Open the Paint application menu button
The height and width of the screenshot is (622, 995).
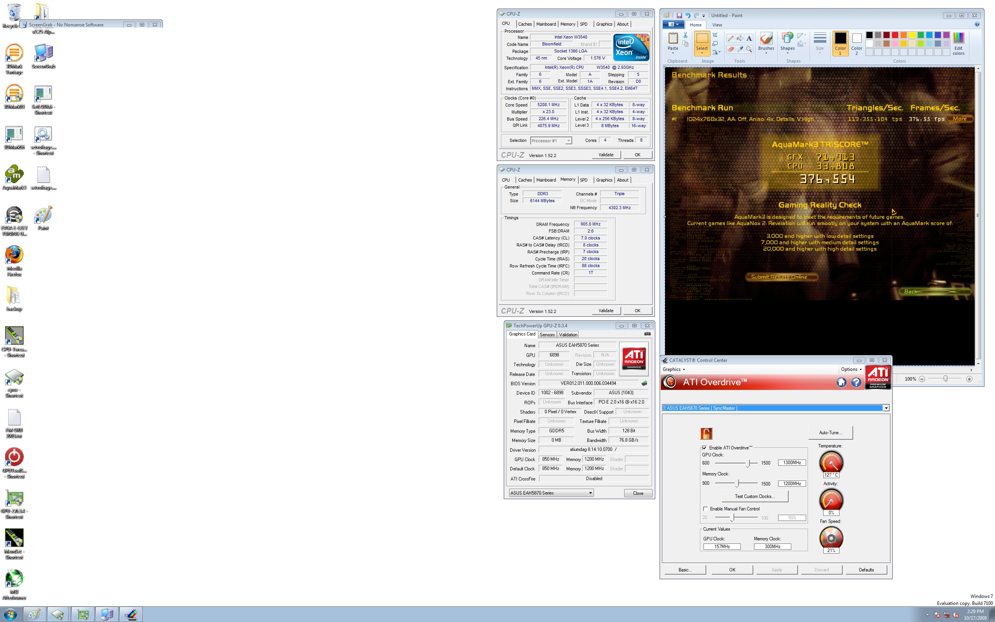pyautogui.click(x=673, y=24)
